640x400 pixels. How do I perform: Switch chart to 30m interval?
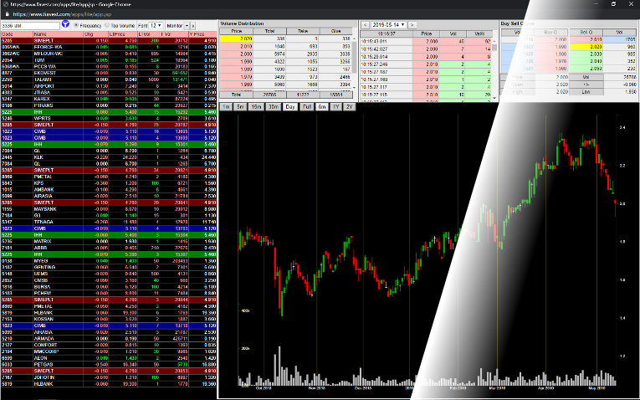273,107
